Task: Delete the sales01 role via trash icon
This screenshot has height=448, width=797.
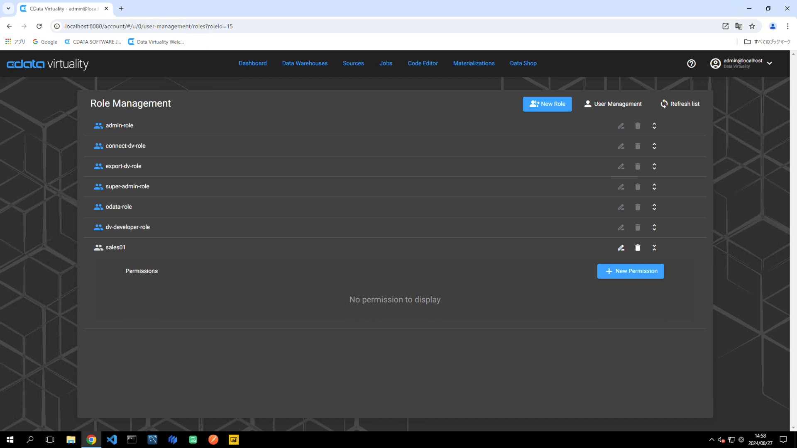Action: coord(638,248)
